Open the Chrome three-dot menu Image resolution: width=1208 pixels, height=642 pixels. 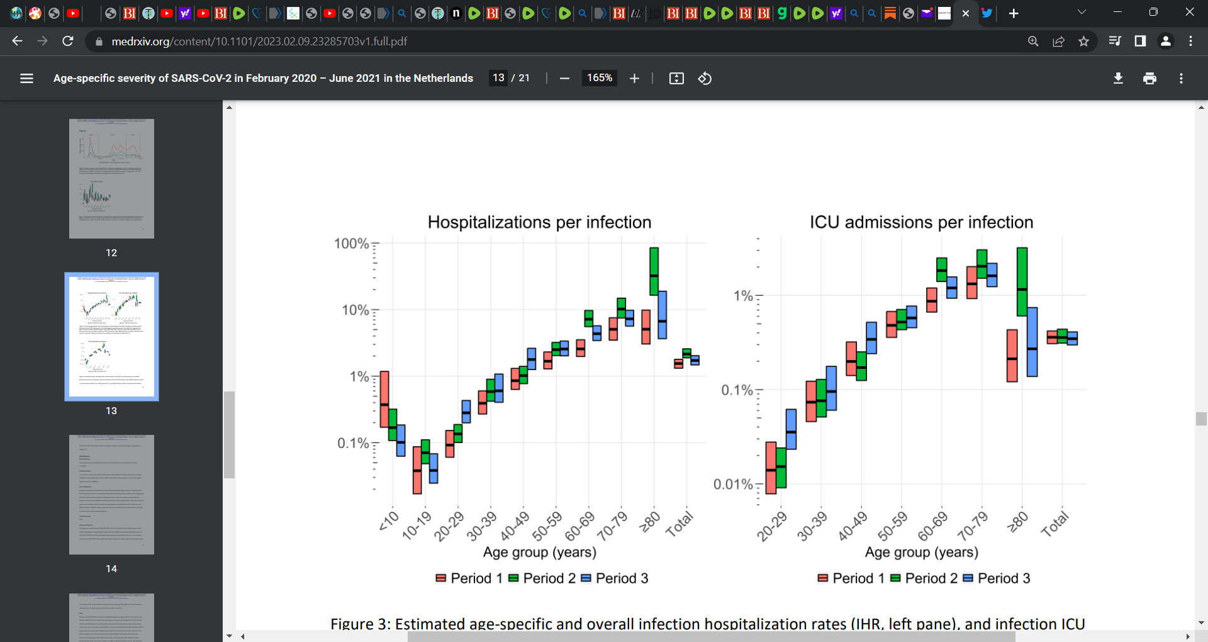[1190, 41]
